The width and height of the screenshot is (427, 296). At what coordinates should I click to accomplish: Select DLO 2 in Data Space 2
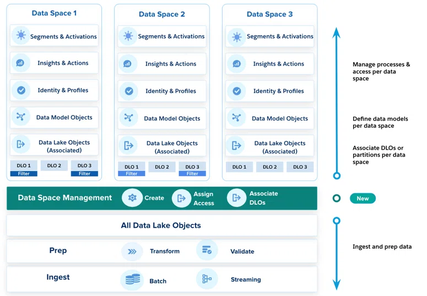[162, 167]
